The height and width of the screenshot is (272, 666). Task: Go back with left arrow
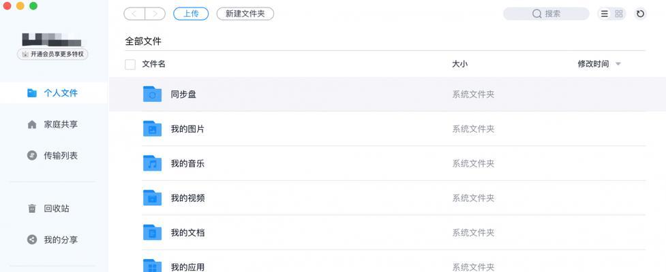(x=134, y=14)
